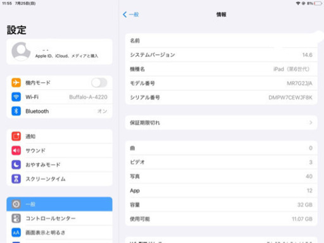Click the Bluetooth オン status value

tap(103, 111)
